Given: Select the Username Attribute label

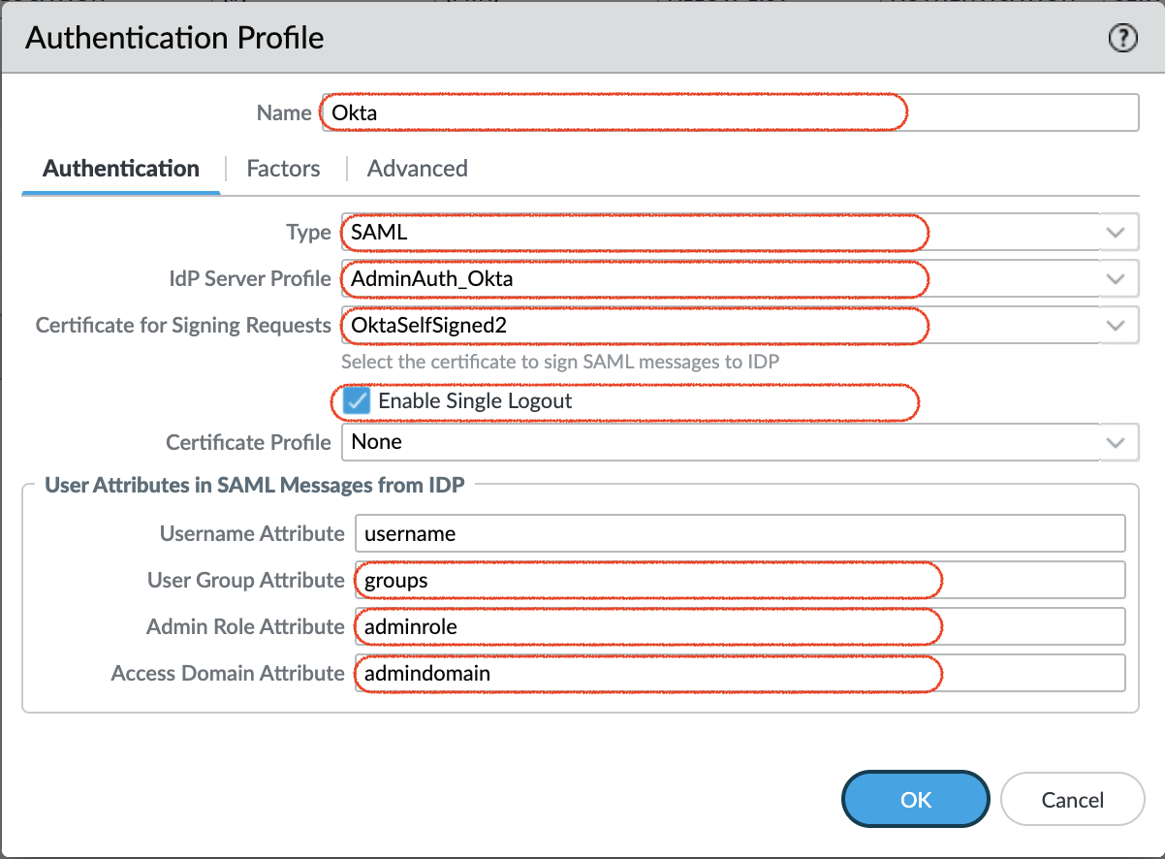Looking at the screenshot, I should pos(252,533).
